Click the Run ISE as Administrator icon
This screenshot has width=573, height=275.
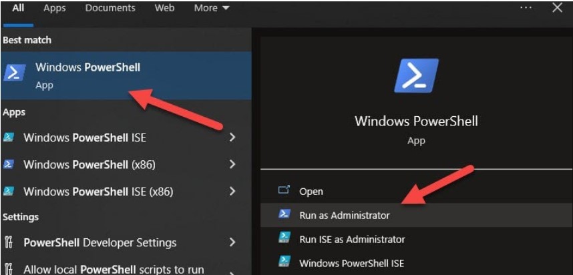pyautogui.click(x=284, y=238)
